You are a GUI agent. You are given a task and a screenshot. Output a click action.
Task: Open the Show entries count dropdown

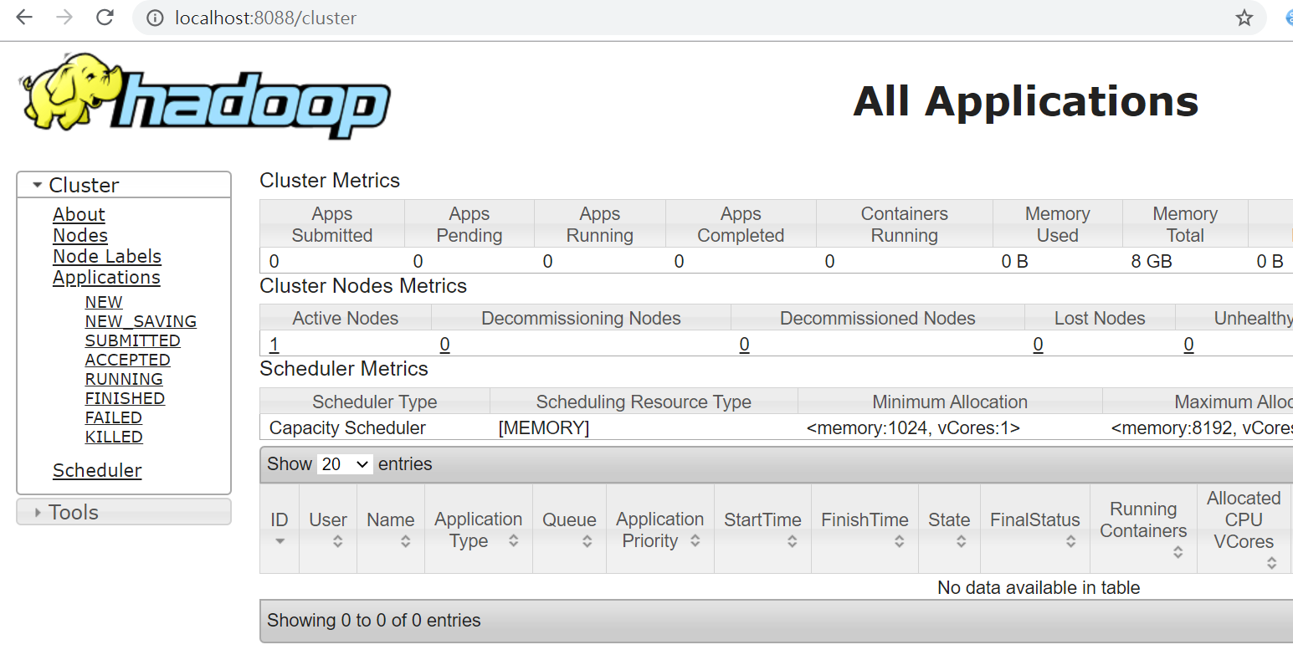pyautogui.click(x=345, y=464)
